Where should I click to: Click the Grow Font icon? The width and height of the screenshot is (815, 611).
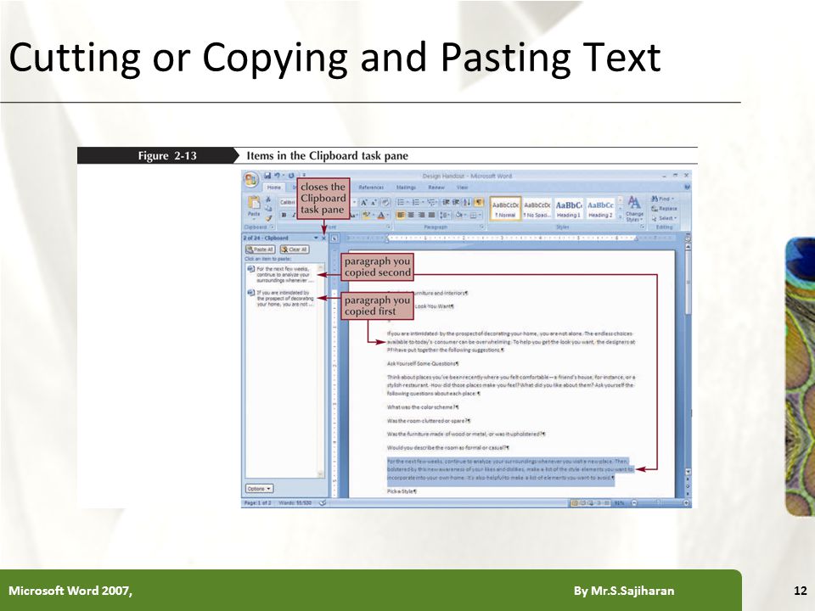tap(364, 203)
